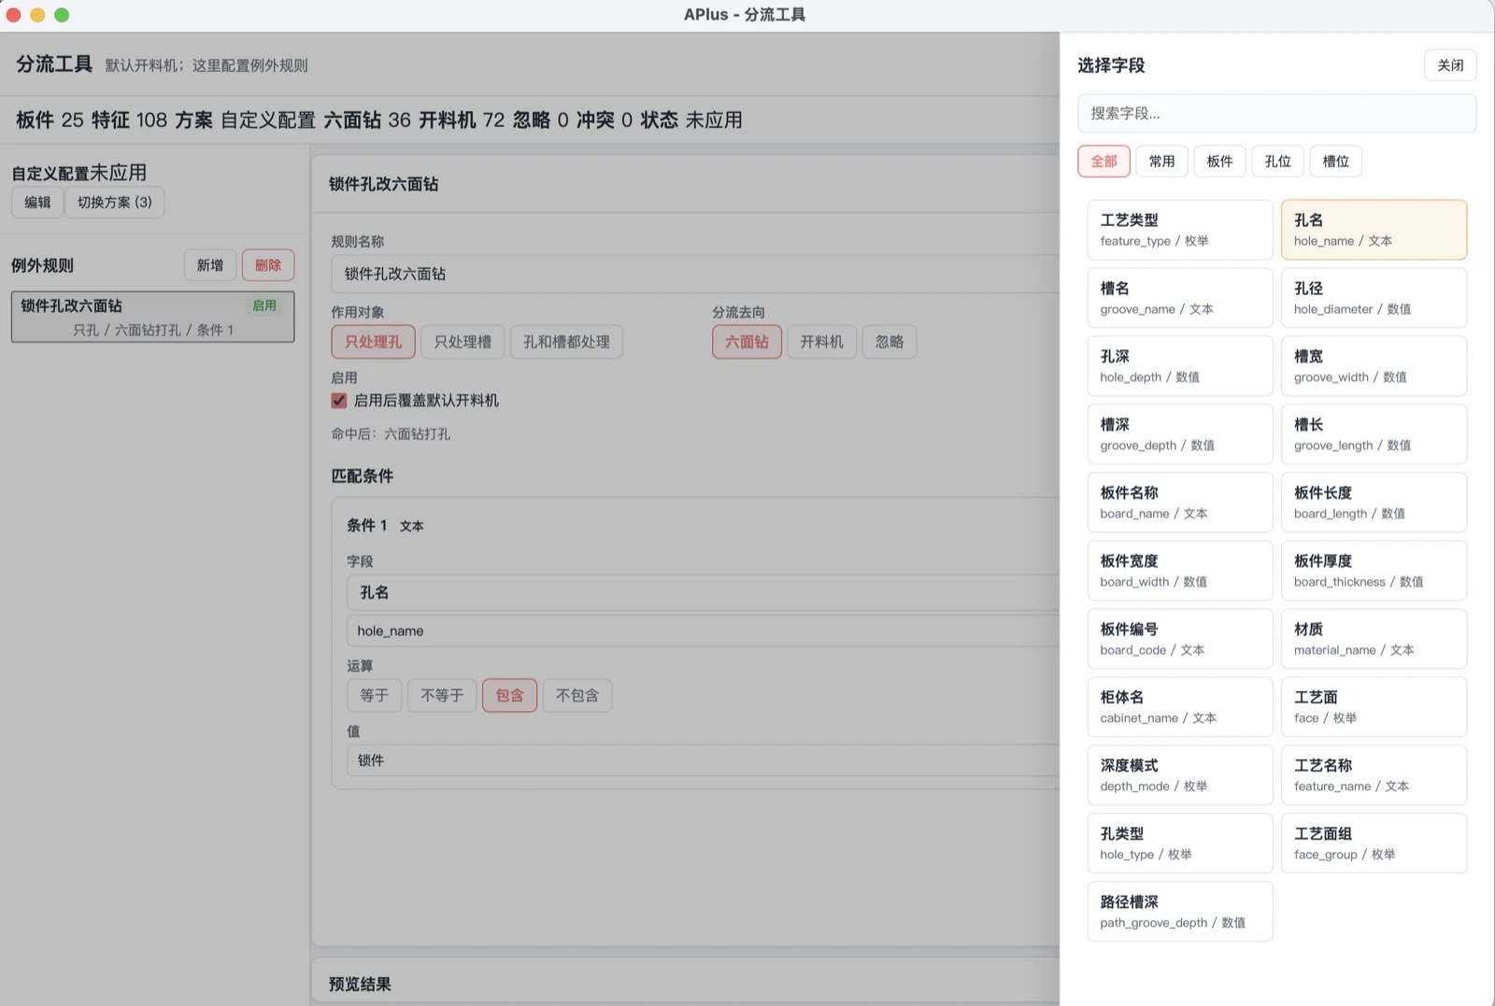
Task: Pick the 工艺类型 feature_type field card
Action: (x=1180, y=230)
